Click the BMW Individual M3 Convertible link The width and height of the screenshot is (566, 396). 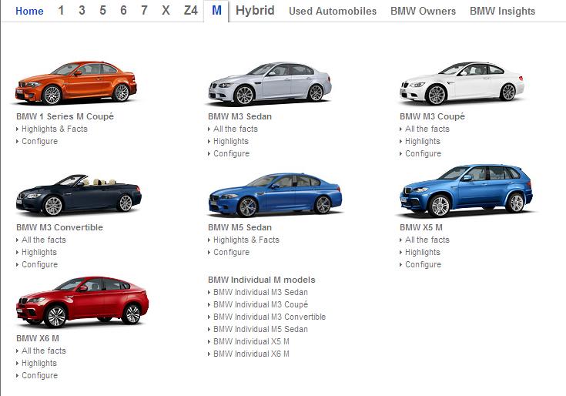tap(270, 317)
